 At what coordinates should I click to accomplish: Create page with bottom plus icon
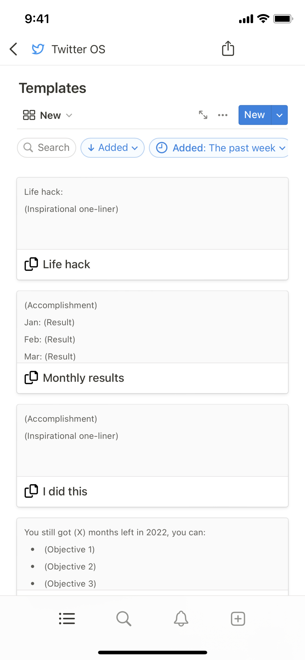(238, 619)
